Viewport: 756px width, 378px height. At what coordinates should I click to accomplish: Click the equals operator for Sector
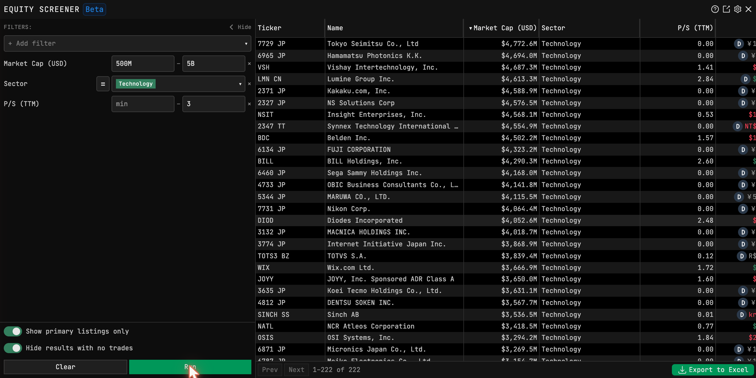pyautogui.click(x=103, y=84)
